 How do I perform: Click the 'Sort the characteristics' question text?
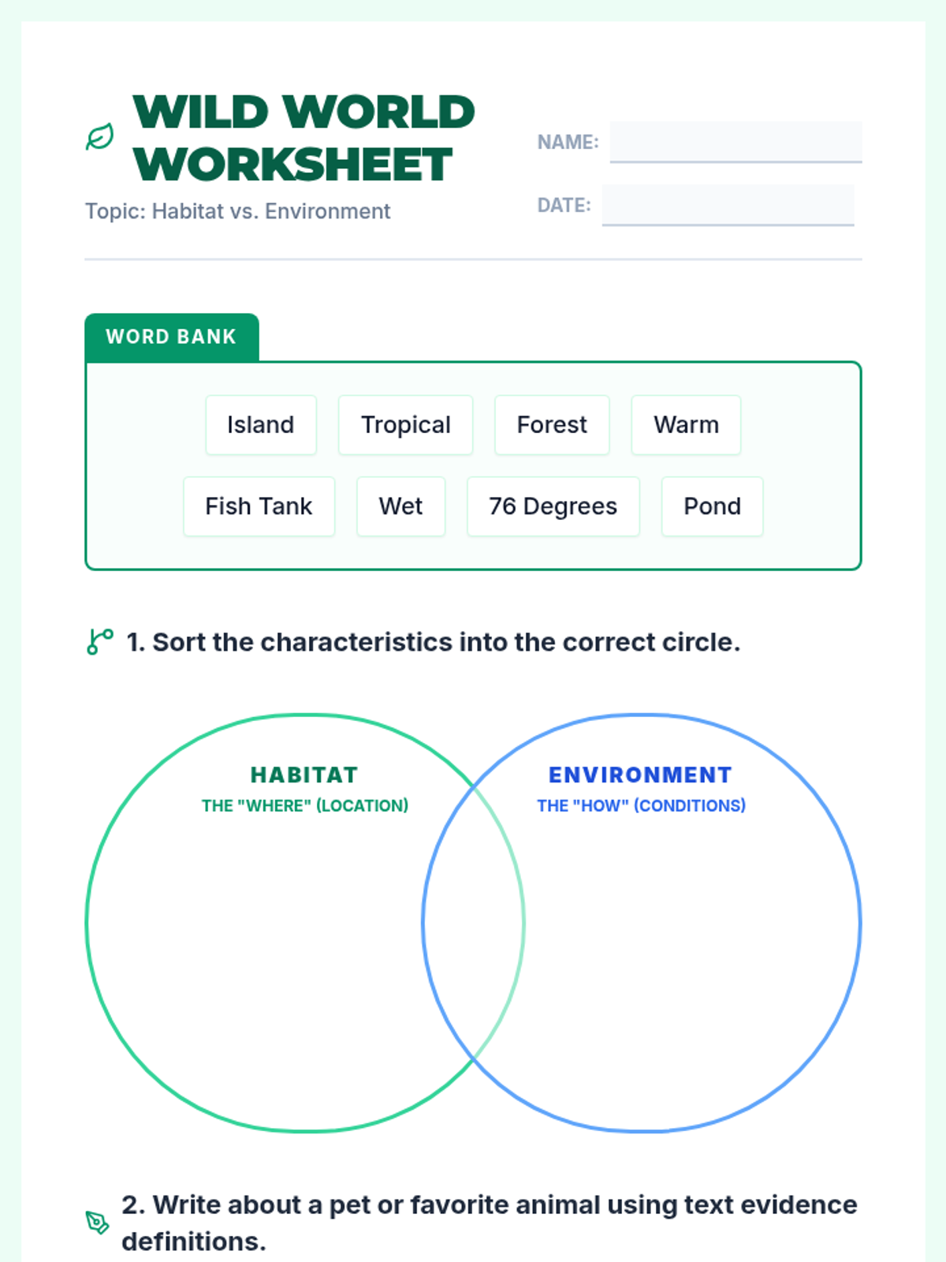point(434,642)
